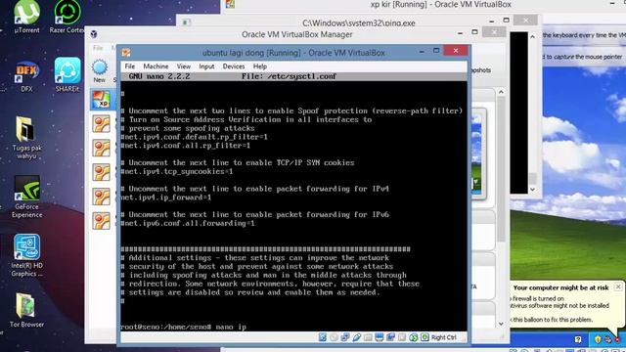Click the VirtualBox Manager scrollbar down arrow
Image resolution: width=626 pixels, height=352 pixels.
tap(501, 324)
